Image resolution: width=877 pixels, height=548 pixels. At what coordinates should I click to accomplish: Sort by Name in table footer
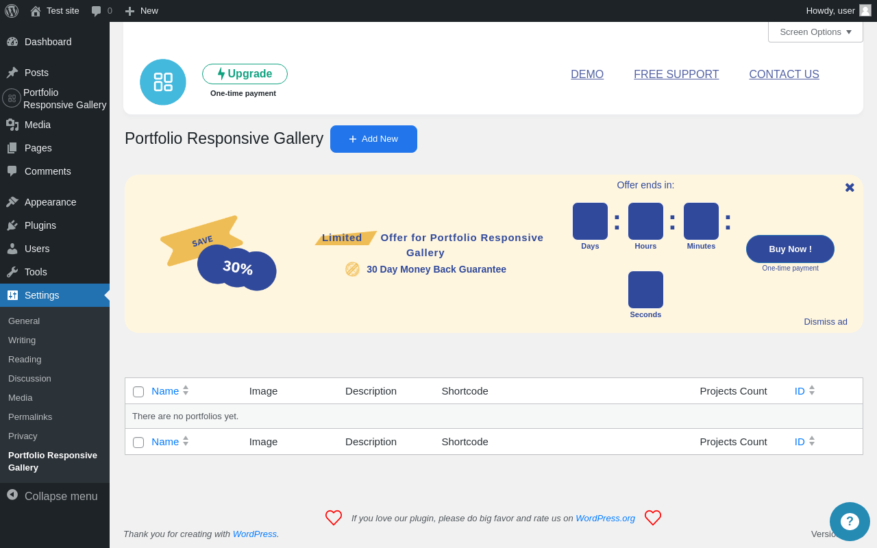click(170, 441)
